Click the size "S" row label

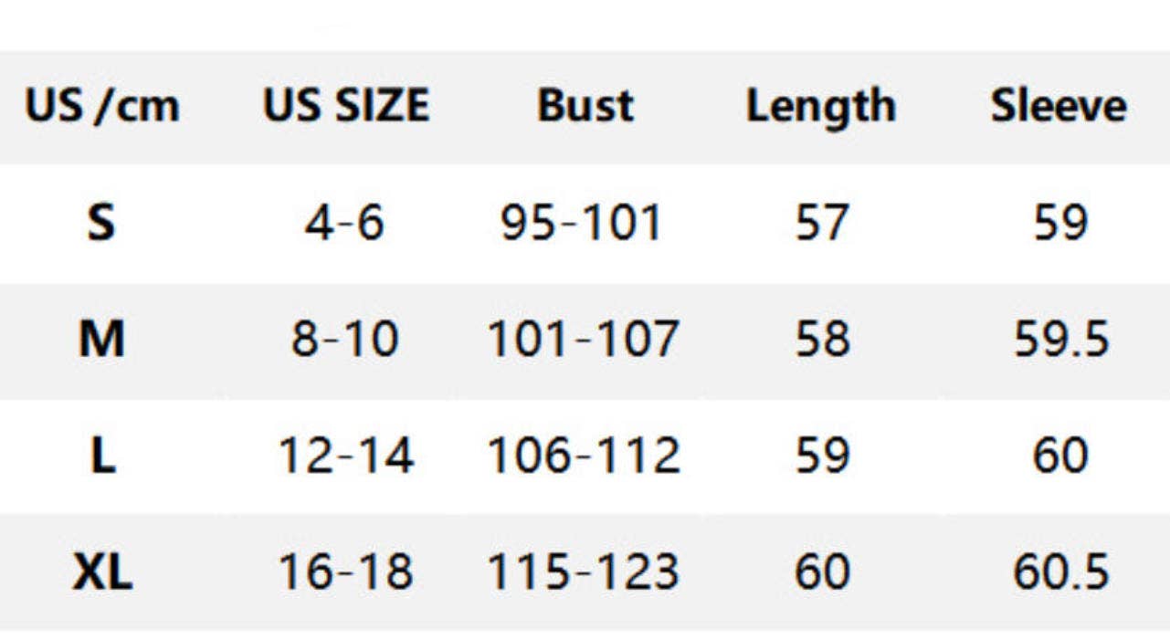(101, 223)
